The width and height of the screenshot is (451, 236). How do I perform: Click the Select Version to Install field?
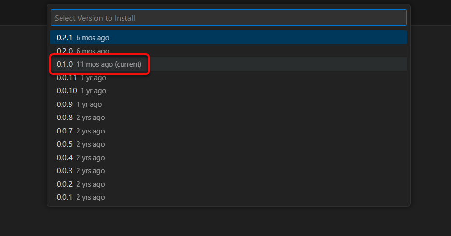tap(228, 18)
